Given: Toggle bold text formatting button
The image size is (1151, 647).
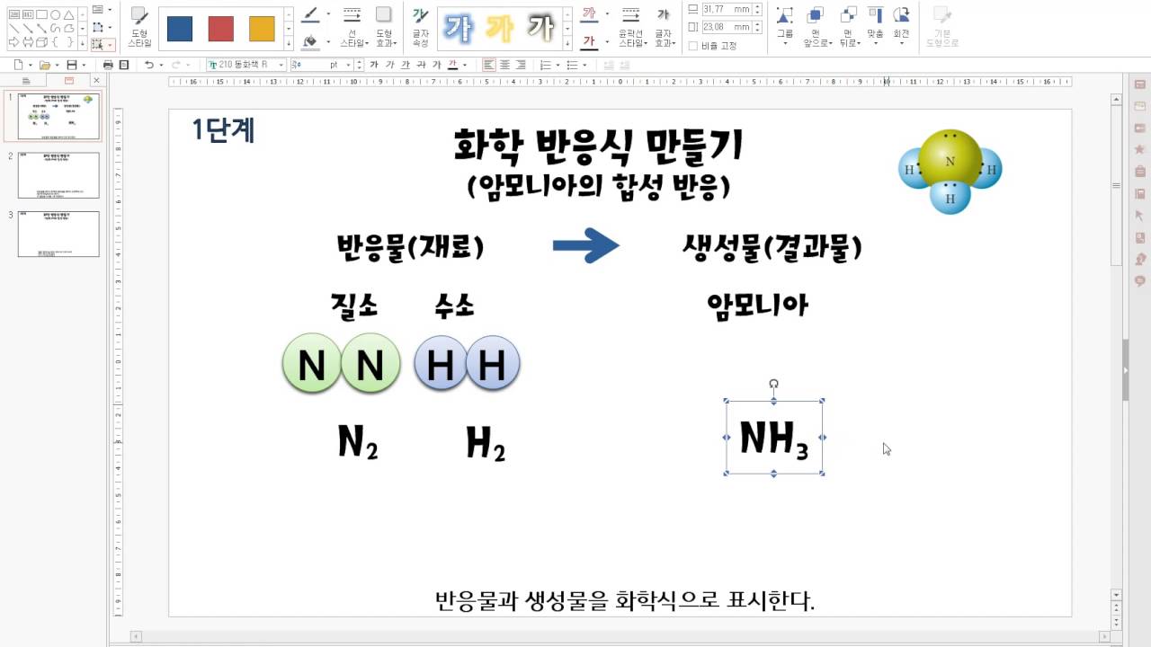Looking at the screenshot, I should 374,65.
